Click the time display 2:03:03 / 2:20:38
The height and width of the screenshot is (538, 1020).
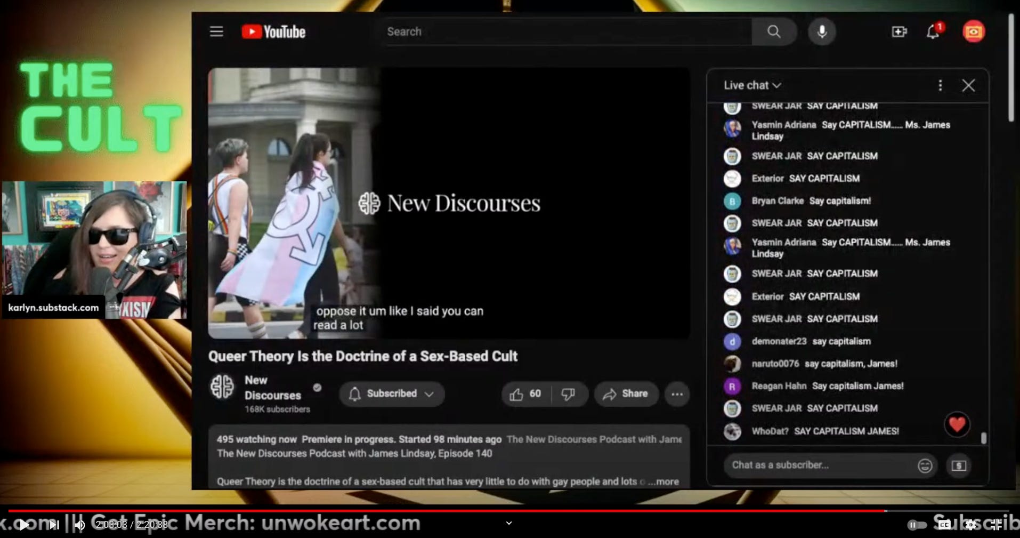[x=132, y=525]
